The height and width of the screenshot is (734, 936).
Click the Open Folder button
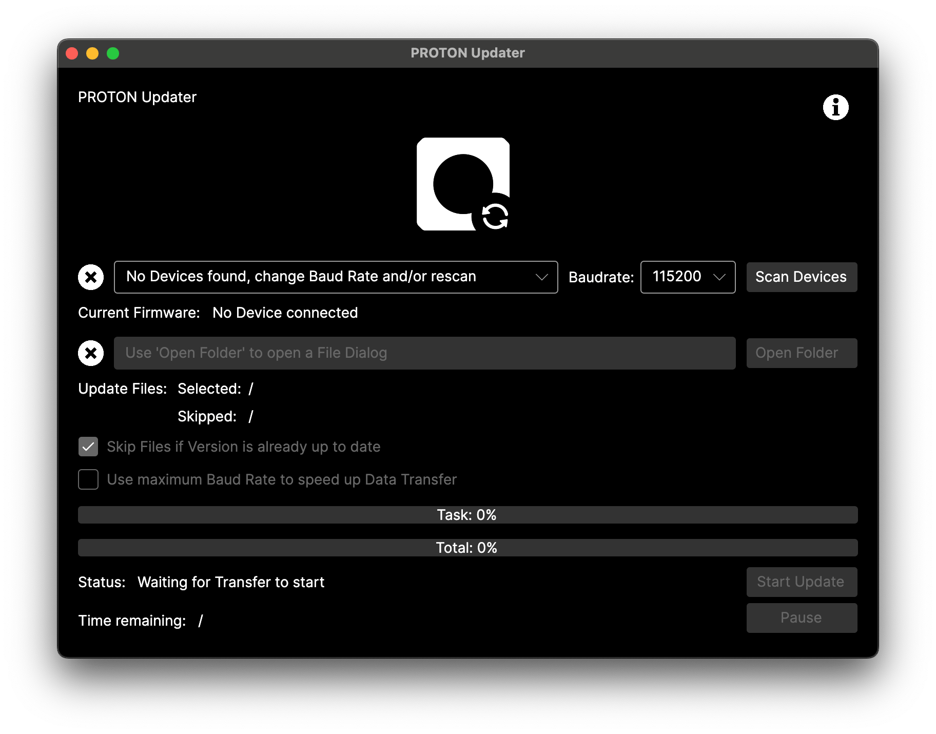tap(802, 353)
